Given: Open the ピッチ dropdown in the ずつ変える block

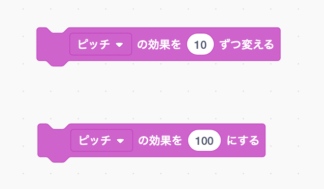Looking at the screenshot, I should pyautogui.click(x=101, y=44).
